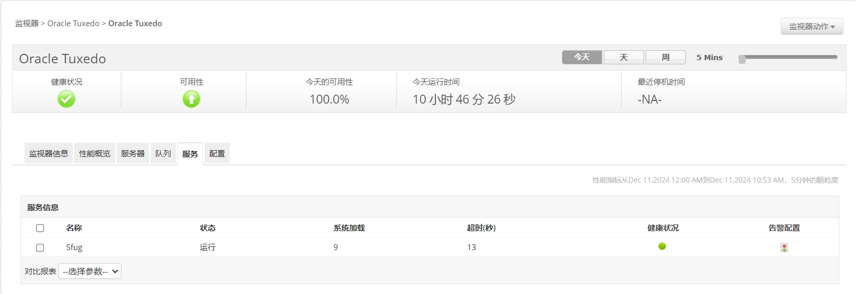The image size is (856, 294).
Task: Tick the select-all checkbox in table header
Action: click(40, 228)
